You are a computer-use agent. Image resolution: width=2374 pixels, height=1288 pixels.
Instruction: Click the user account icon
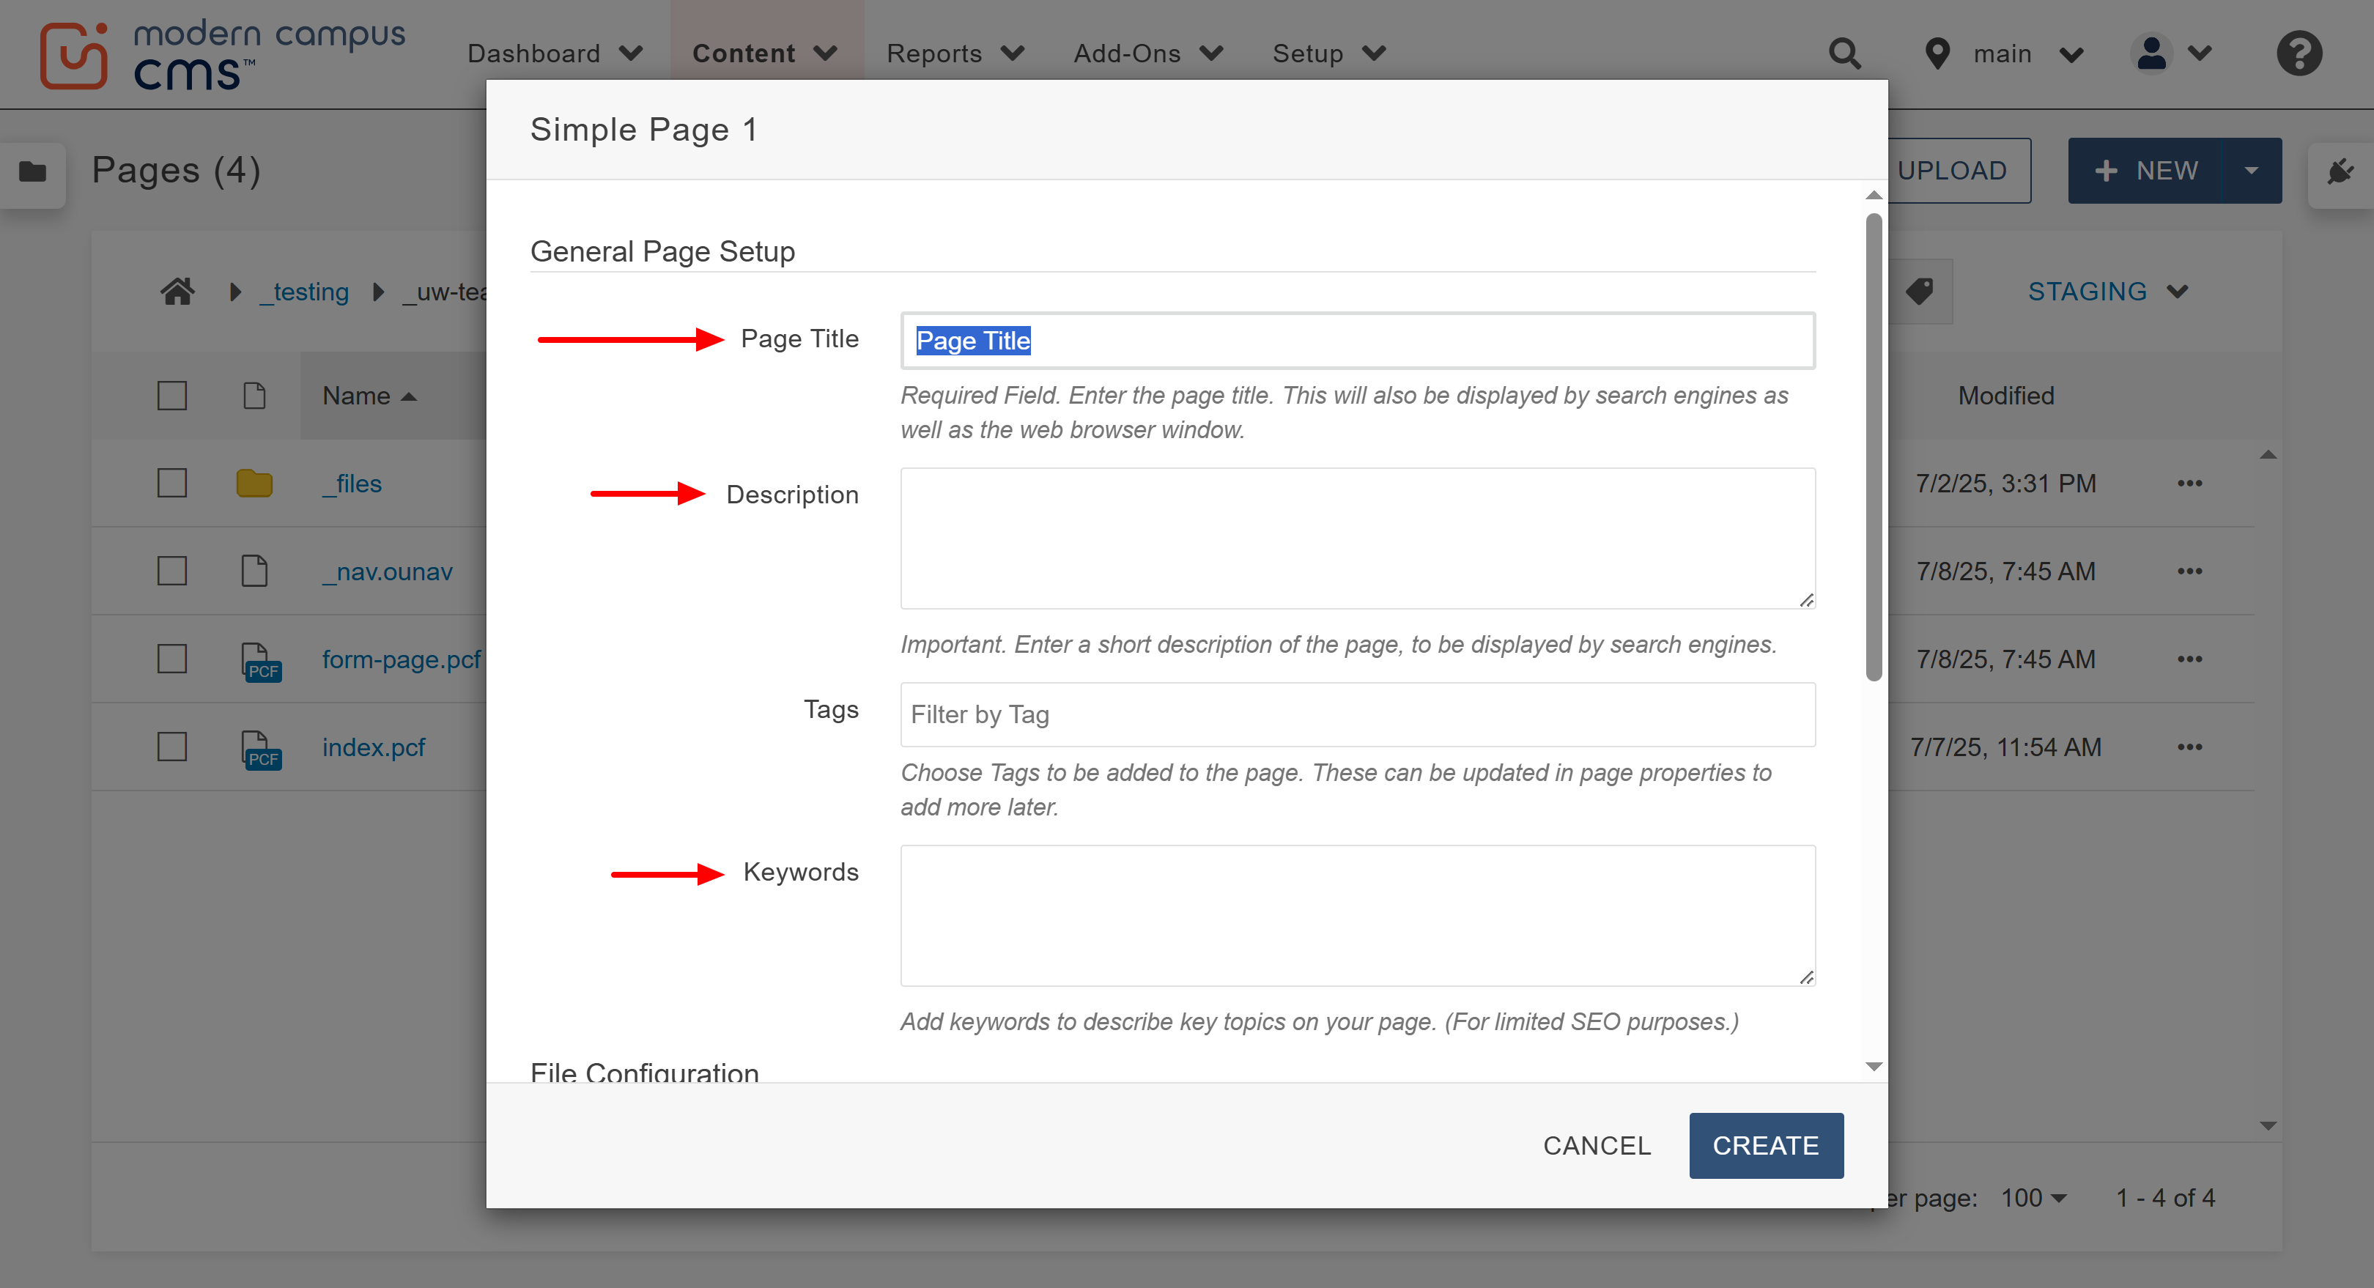[2151, 53]
